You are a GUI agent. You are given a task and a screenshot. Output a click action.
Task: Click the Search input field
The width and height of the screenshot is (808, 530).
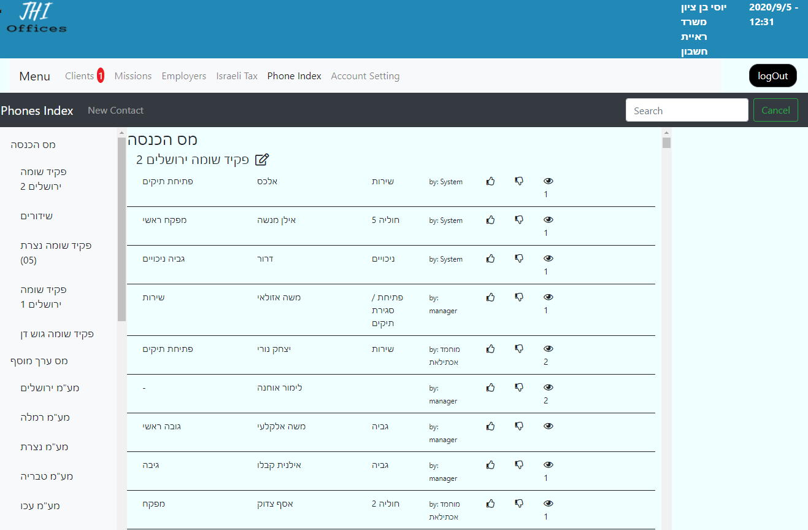coord(687,111)
